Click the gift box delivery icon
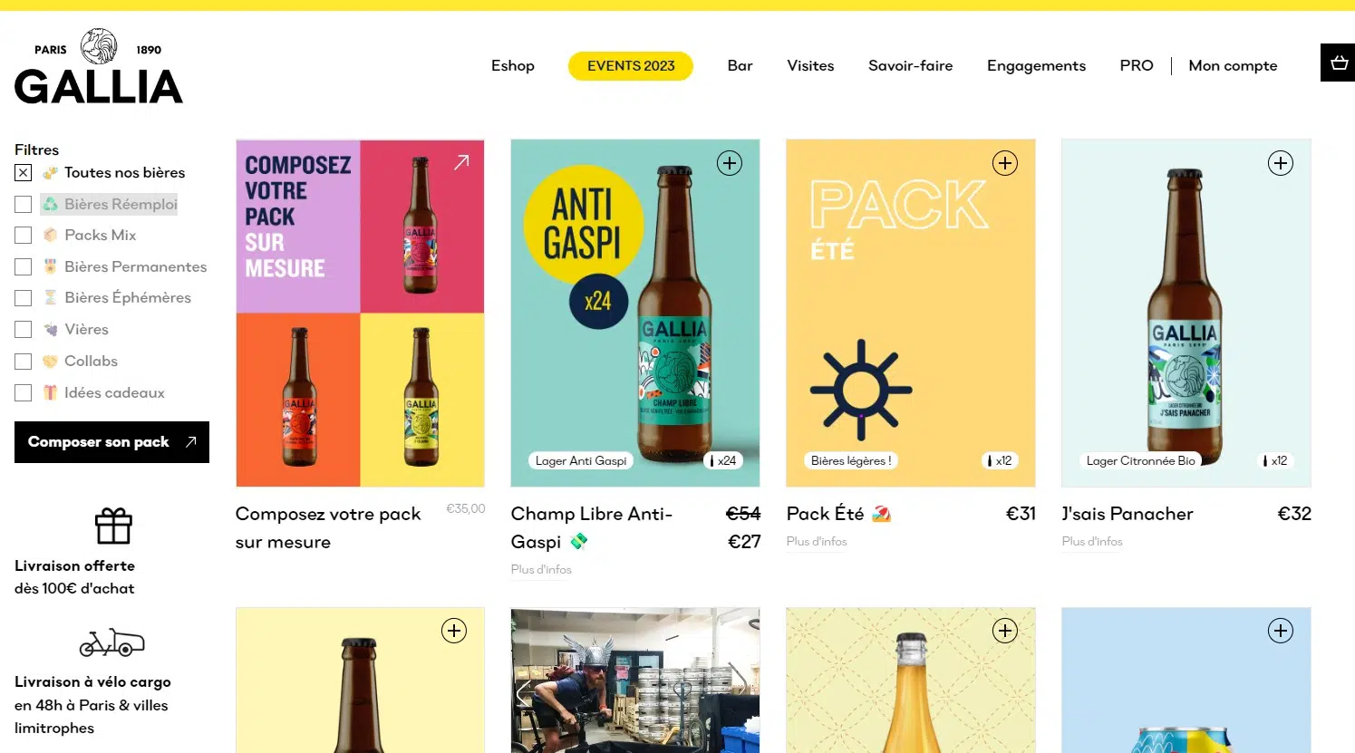Screen dimensions: 1355x753 (x=113, y=526)
